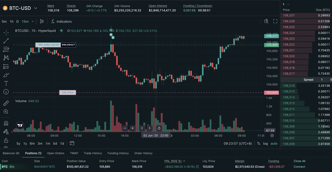Move chart left with arrow button
332x172 pixels.
click(142, 128)
